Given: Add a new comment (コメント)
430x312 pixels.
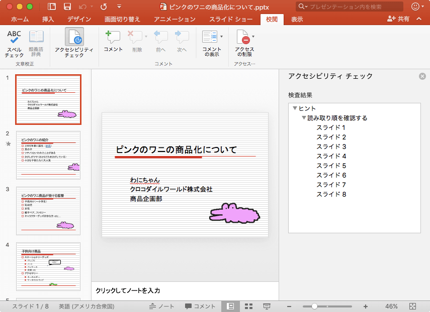Looking at the screenshot, I should pyautogui.click(x=113, y=41).
